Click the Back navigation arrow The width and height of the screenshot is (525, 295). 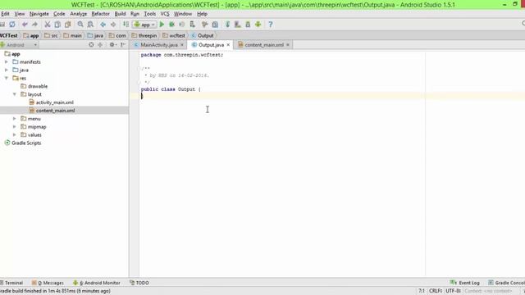[103, 25]
